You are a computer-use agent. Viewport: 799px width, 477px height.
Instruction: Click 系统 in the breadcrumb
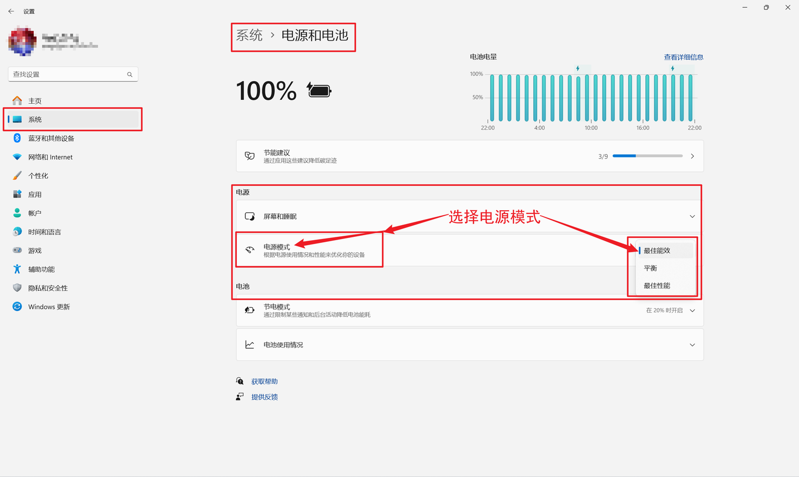(249, 35)
